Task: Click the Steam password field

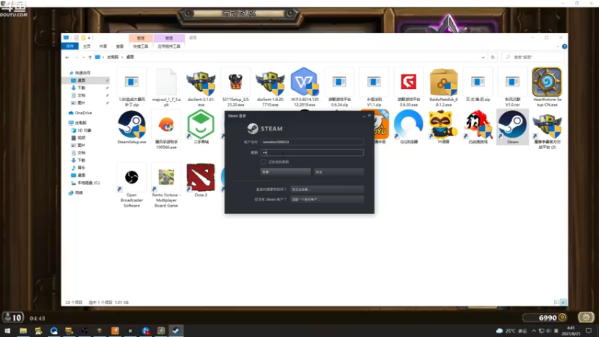Action: point(312,153)
